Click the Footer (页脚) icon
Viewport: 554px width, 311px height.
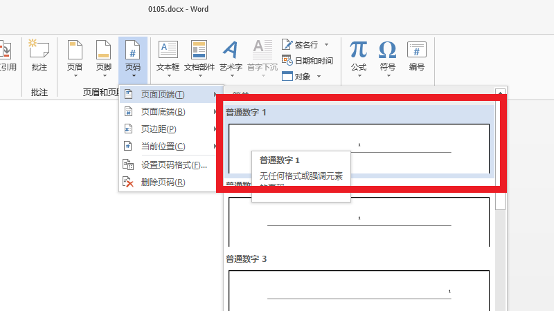coord(103,55)
